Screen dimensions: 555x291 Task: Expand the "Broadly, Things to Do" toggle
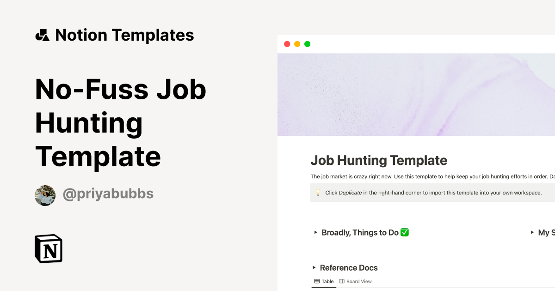tap(315, 232)
